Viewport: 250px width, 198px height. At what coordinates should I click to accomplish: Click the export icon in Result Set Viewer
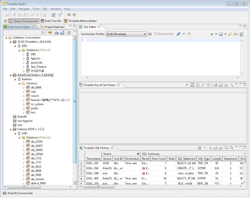[x=221, y=85]
